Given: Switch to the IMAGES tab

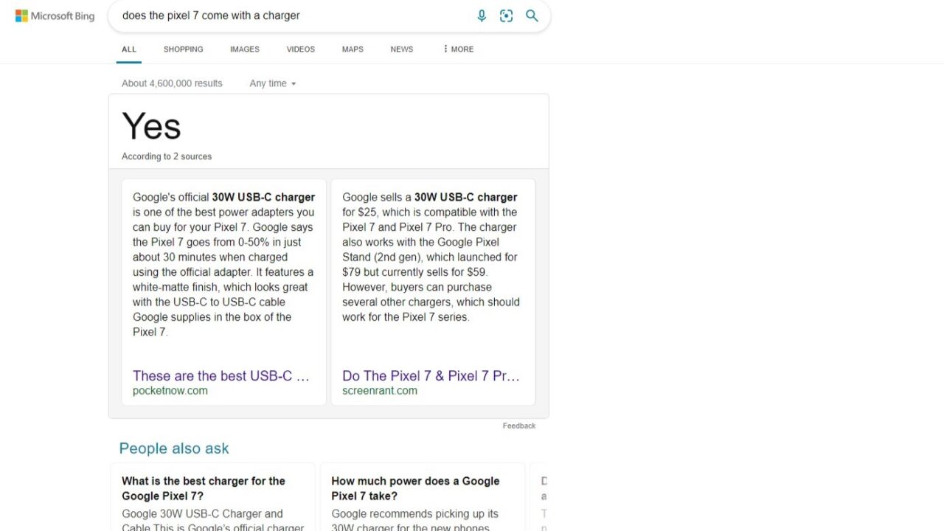Looking at the screenshot, I should (x=244, y=49).
